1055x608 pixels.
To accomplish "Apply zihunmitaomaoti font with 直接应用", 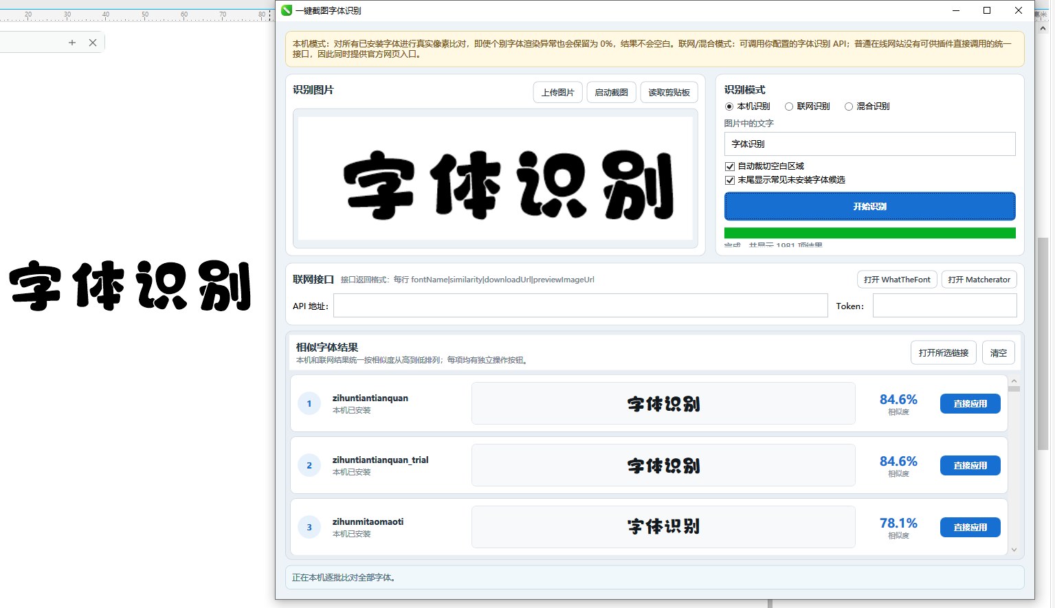I will click(970, 528).
